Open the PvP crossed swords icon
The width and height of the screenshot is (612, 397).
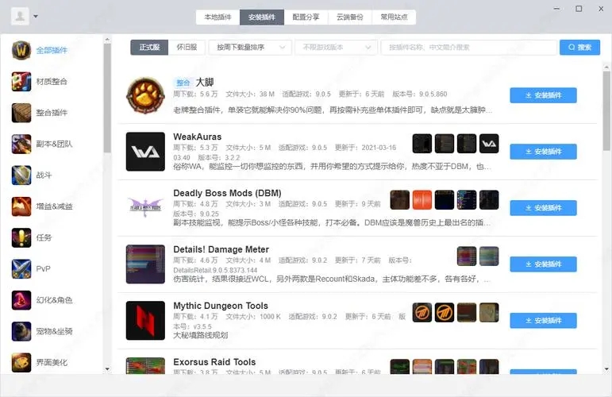[x=21, y=268]
